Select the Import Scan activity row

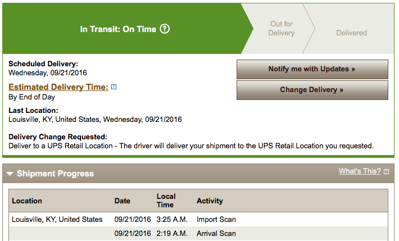198,219
